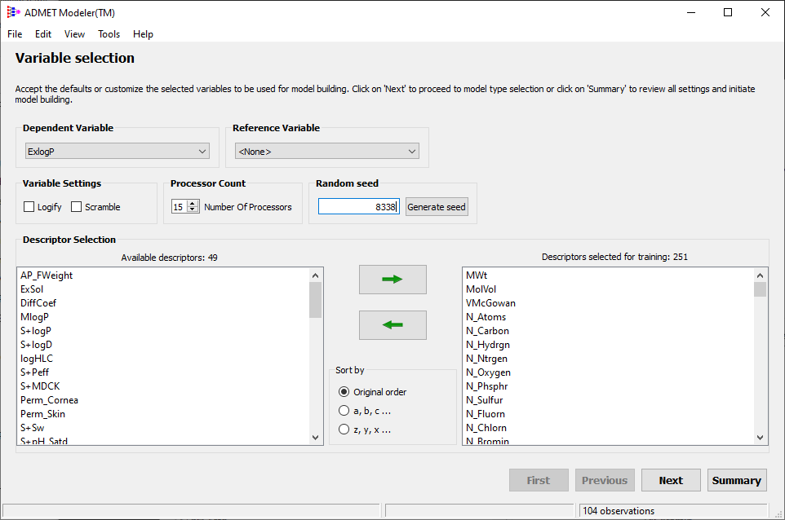Select S+logD in available descriptors
The width and height of the screenshot is (785, 520).
tap(36, 345)
